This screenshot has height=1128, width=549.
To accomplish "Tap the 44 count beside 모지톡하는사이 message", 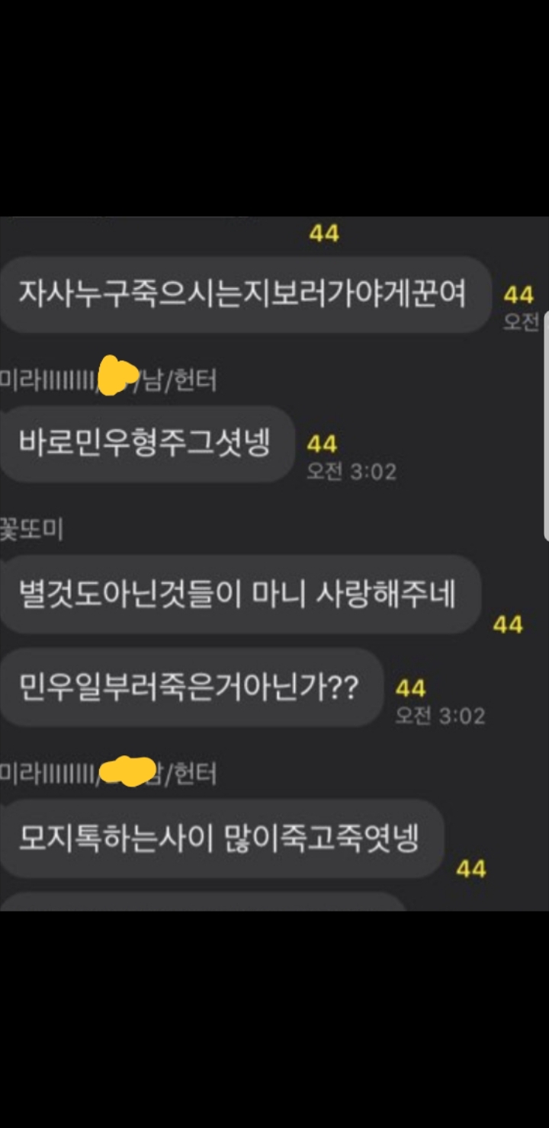I will (x=470, y=868).
